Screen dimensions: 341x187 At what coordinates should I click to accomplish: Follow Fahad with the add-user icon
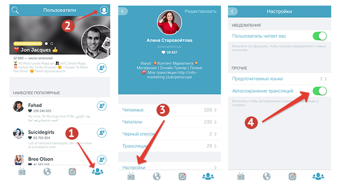point(101,106)
